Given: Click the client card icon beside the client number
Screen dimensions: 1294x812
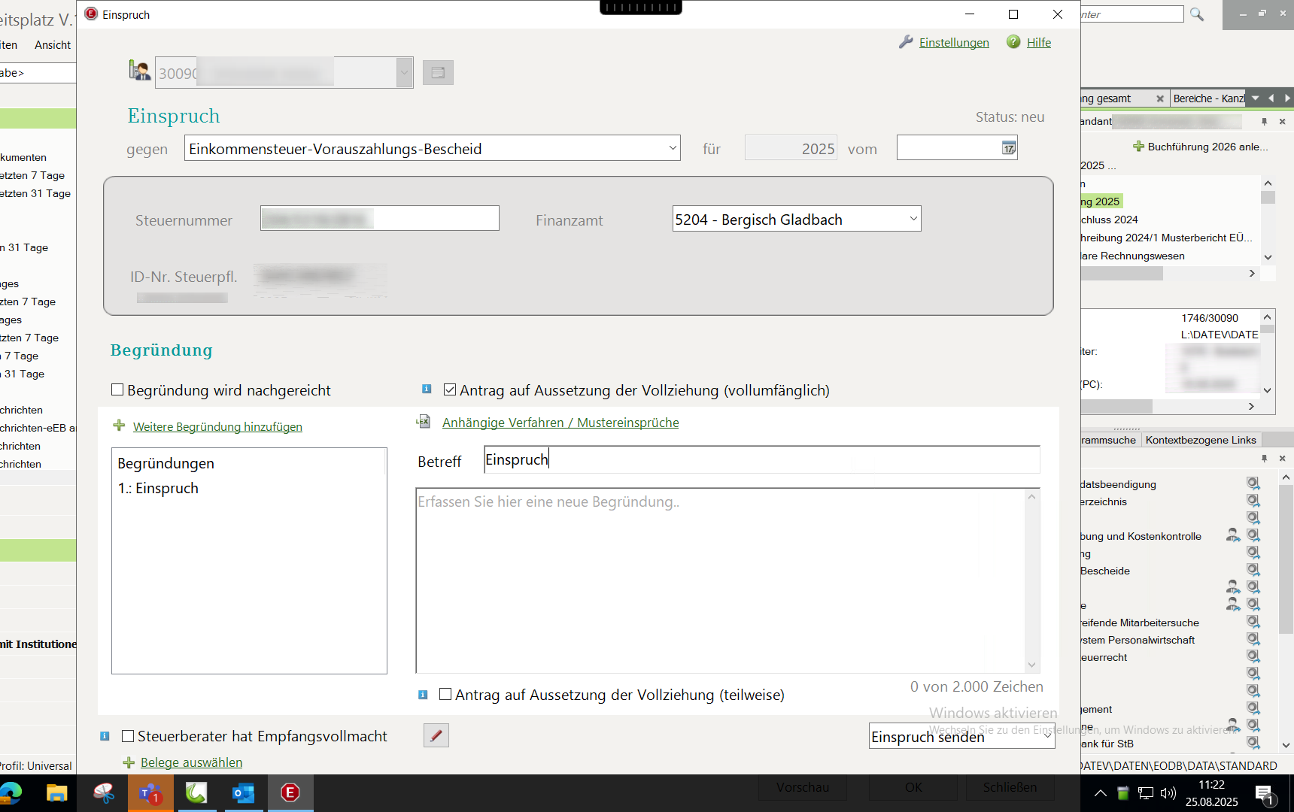Looking at the screenshot, I should pyautogui.click(x=438, y=73).
